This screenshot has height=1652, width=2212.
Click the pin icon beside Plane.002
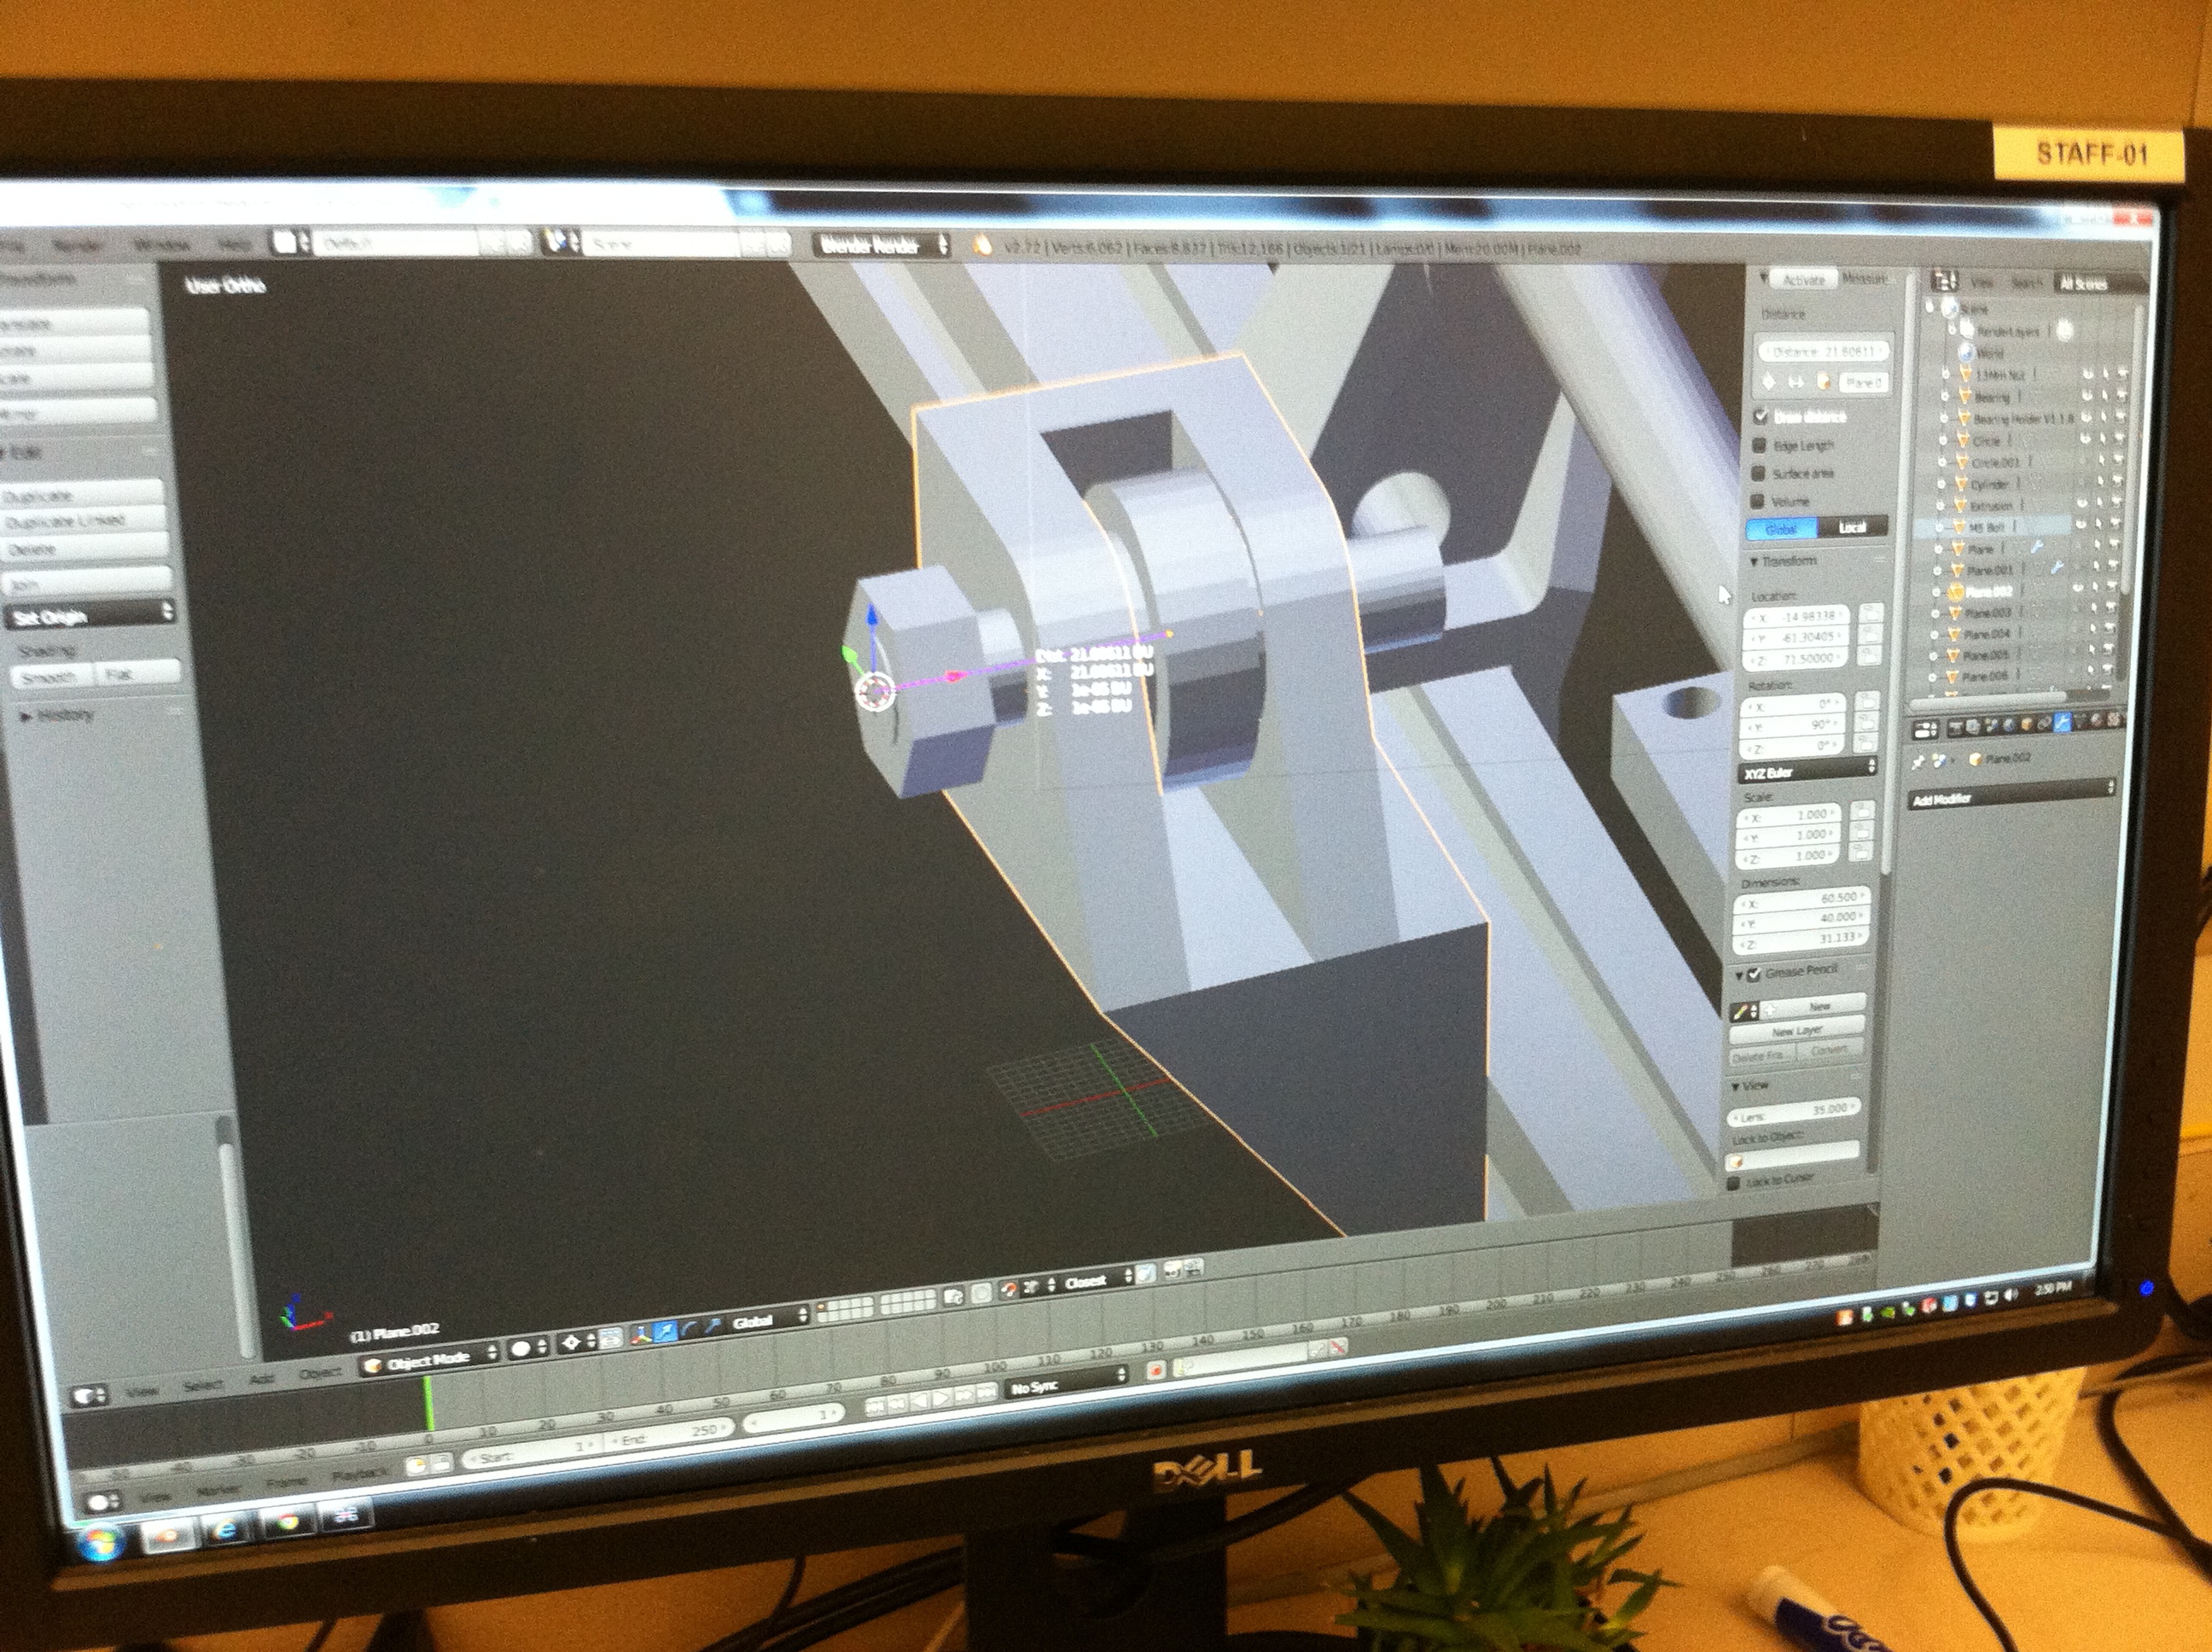point(1918,762)
